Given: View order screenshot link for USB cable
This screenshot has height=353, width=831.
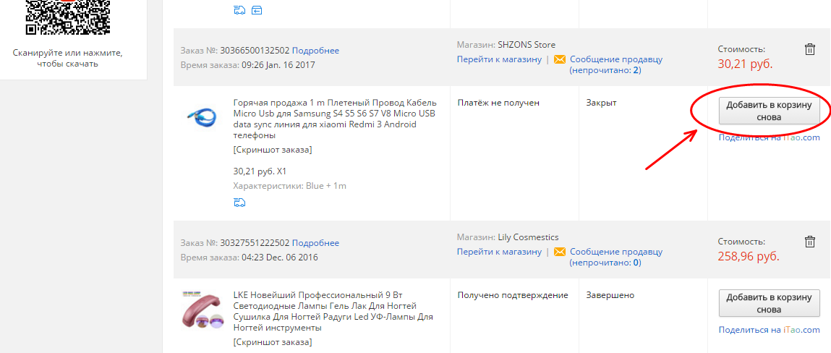Looking at the screenshot, I should click(x=273, y=150).
